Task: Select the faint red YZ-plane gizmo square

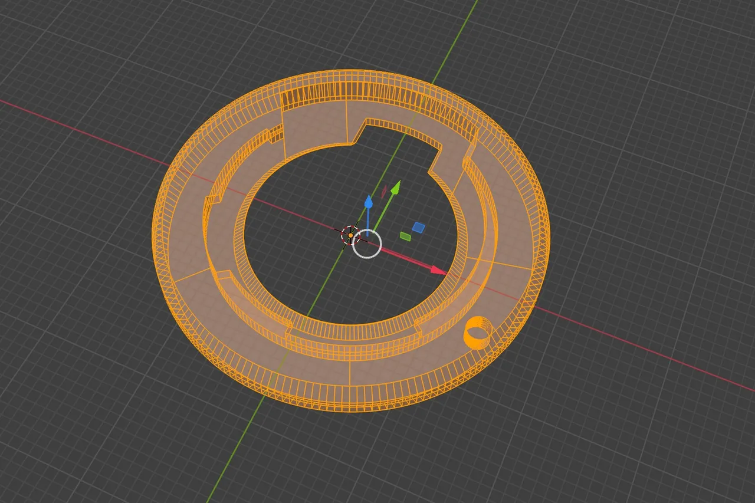Action: pyautogui.click(x=383, y=191)
